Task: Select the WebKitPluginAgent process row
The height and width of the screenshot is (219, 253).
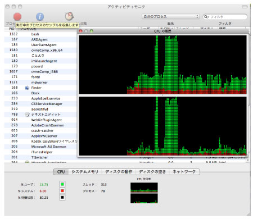Action: pos(40,120)
